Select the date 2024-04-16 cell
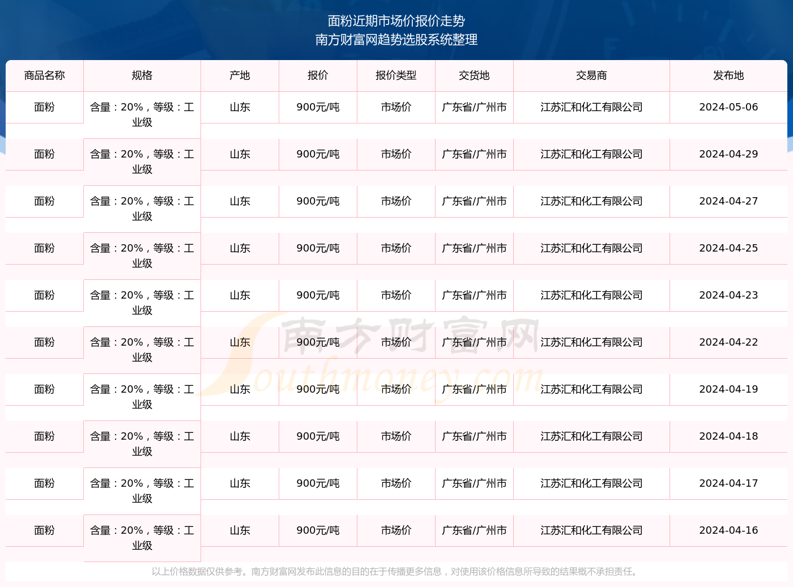Image resolution: width=793 pixels, height=587 pixels. click(728, 530)
